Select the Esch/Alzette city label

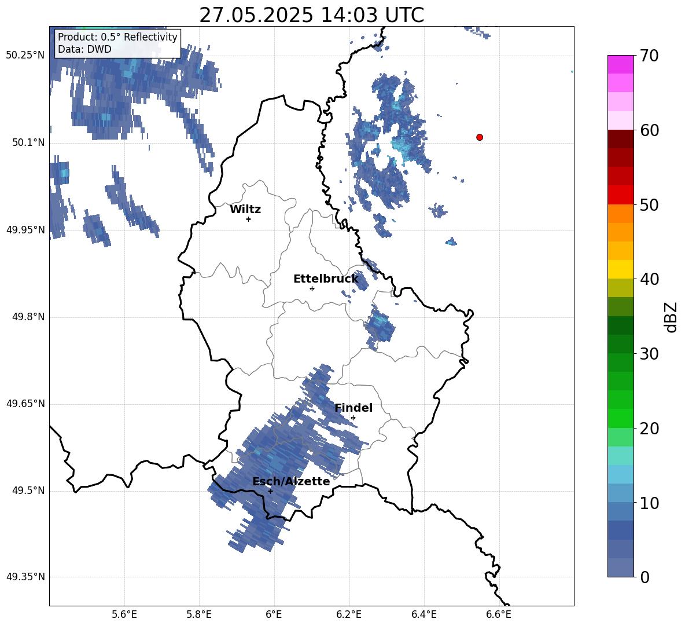(x=291, y=481)
